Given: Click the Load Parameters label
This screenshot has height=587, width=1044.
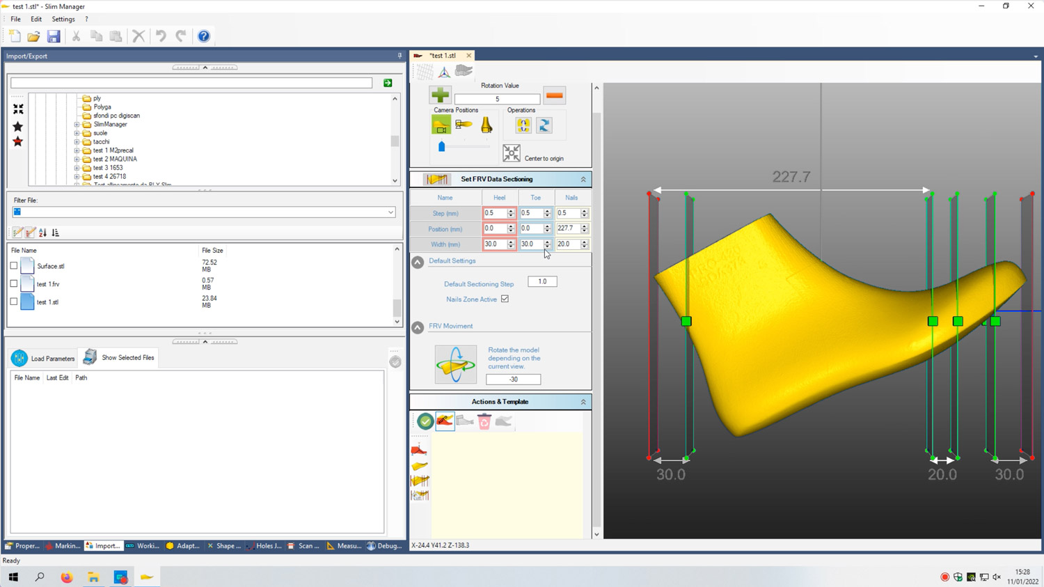Looking at the screenshot, I should click(x=53, y=359).
